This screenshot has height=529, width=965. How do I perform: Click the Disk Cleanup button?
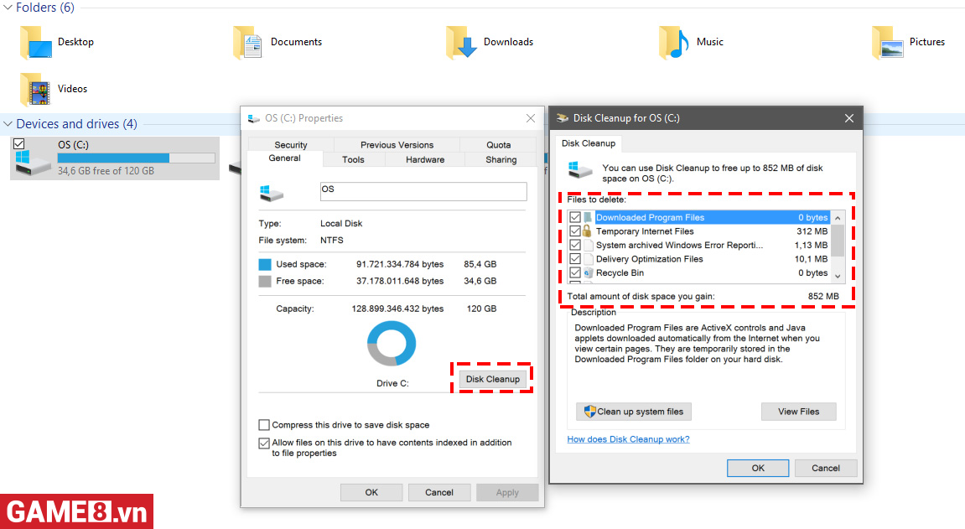492,379
